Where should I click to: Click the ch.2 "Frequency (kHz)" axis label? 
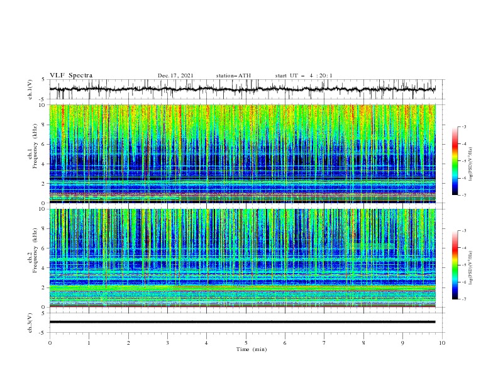click(x=35, y=250)
